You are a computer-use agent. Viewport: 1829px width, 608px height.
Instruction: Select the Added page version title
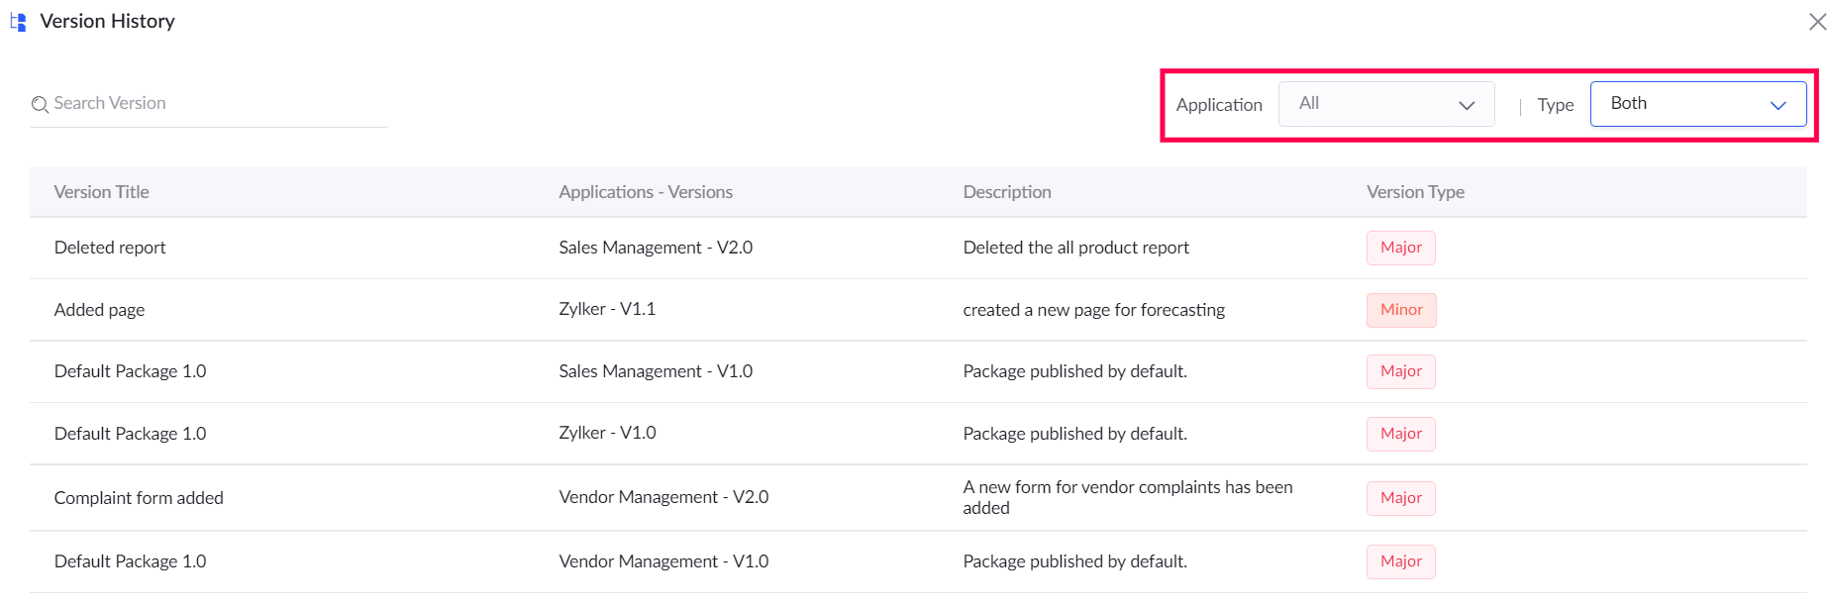99,310
